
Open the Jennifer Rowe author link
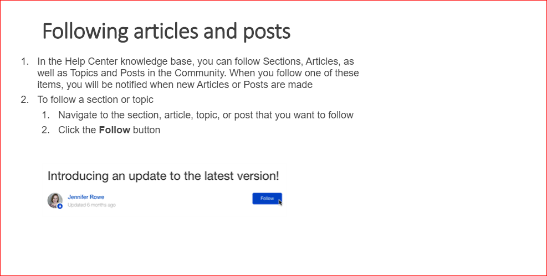86,197
